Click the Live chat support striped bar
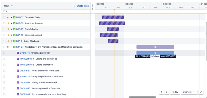The width and height of the screenshot is (207, 98). [x=109, y=35]
